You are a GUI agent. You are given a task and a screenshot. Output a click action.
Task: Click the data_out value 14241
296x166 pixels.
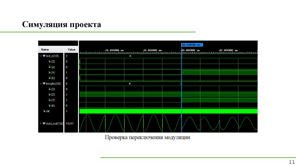(69, 123)
